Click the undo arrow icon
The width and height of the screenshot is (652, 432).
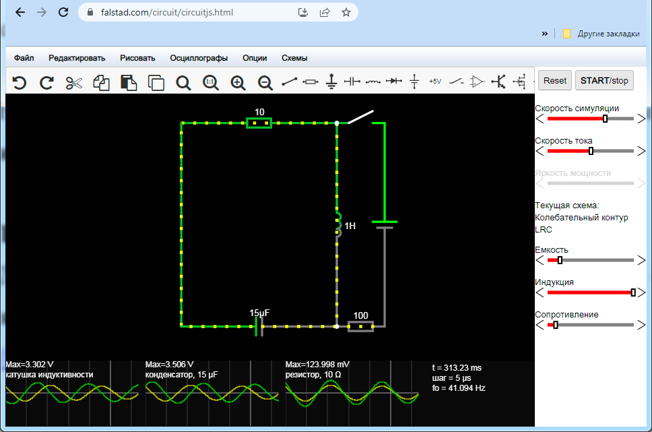(20, 82)
